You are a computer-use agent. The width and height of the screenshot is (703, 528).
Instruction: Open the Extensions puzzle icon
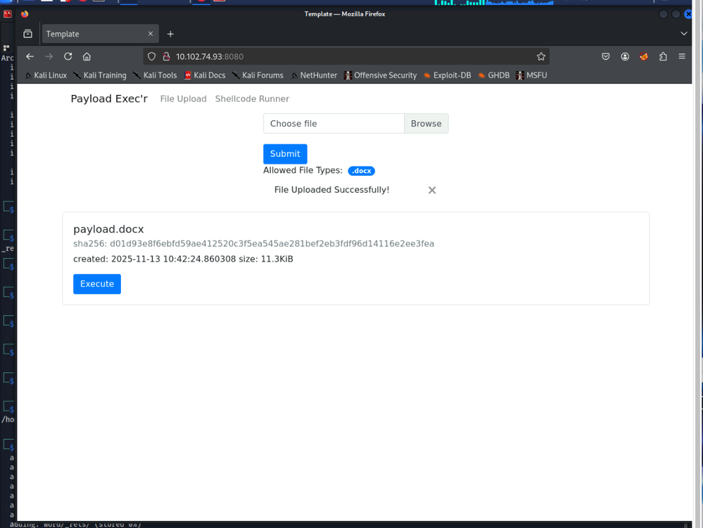[662, 56]
